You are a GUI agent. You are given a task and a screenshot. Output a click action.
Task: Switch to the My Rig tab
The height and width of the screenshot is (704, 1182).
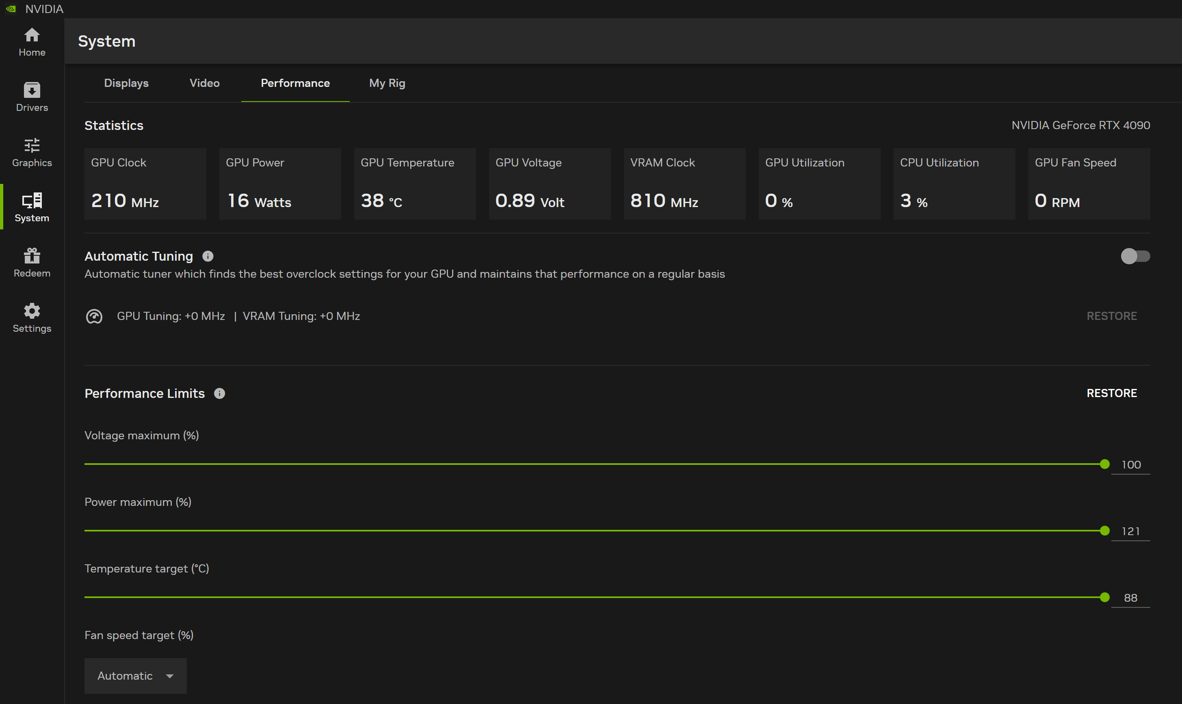coord(387,83)
